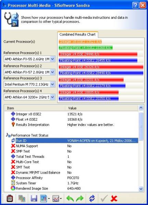Open the bar chart view toolbar icon
Image resolution: width=148 pixels, height=205 pixels.
(44, 199)
